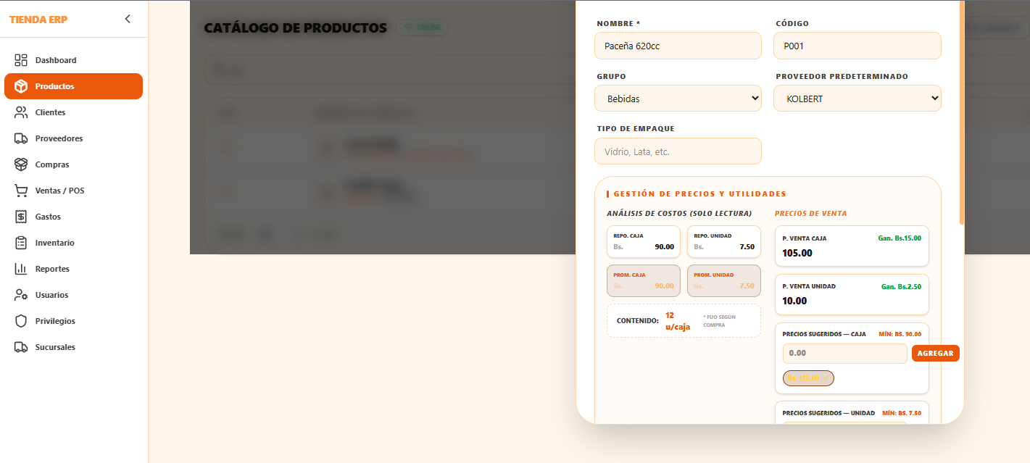
Task: Click the Compras package icon
Action: 21,164
